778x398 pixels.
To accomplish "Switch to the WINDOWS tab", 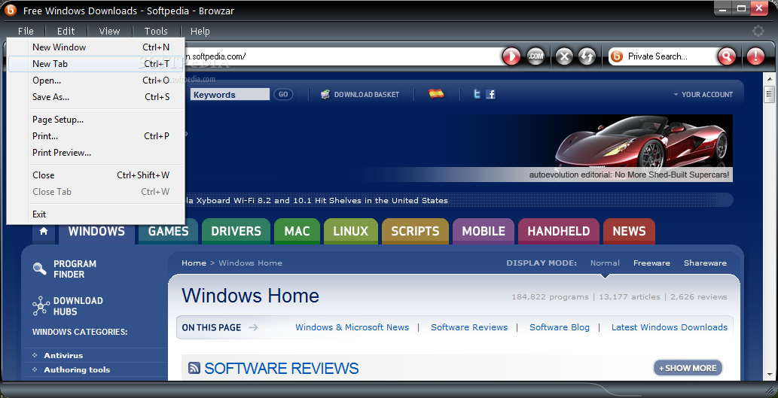I will coord(96,231).
